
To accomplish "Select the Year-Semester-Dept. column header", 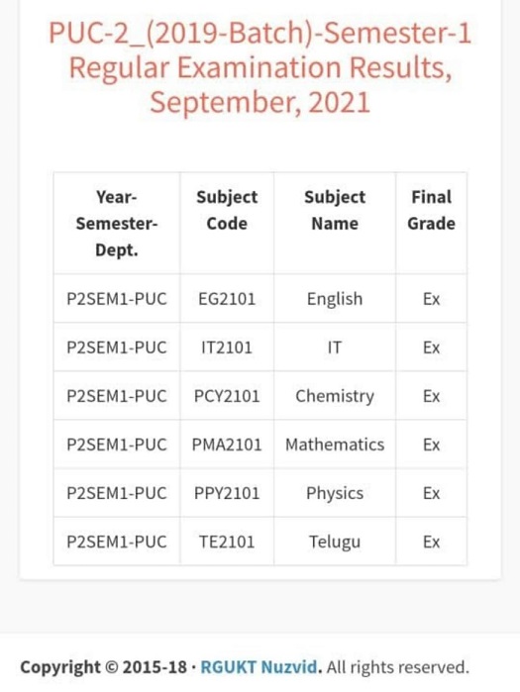I will pos(117,224).
